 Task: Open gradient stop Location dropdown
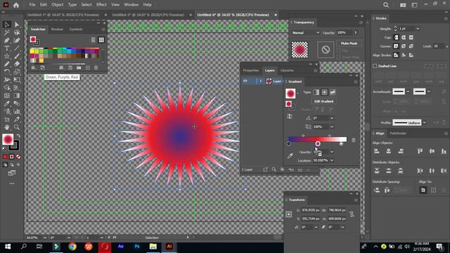point(332,160)
